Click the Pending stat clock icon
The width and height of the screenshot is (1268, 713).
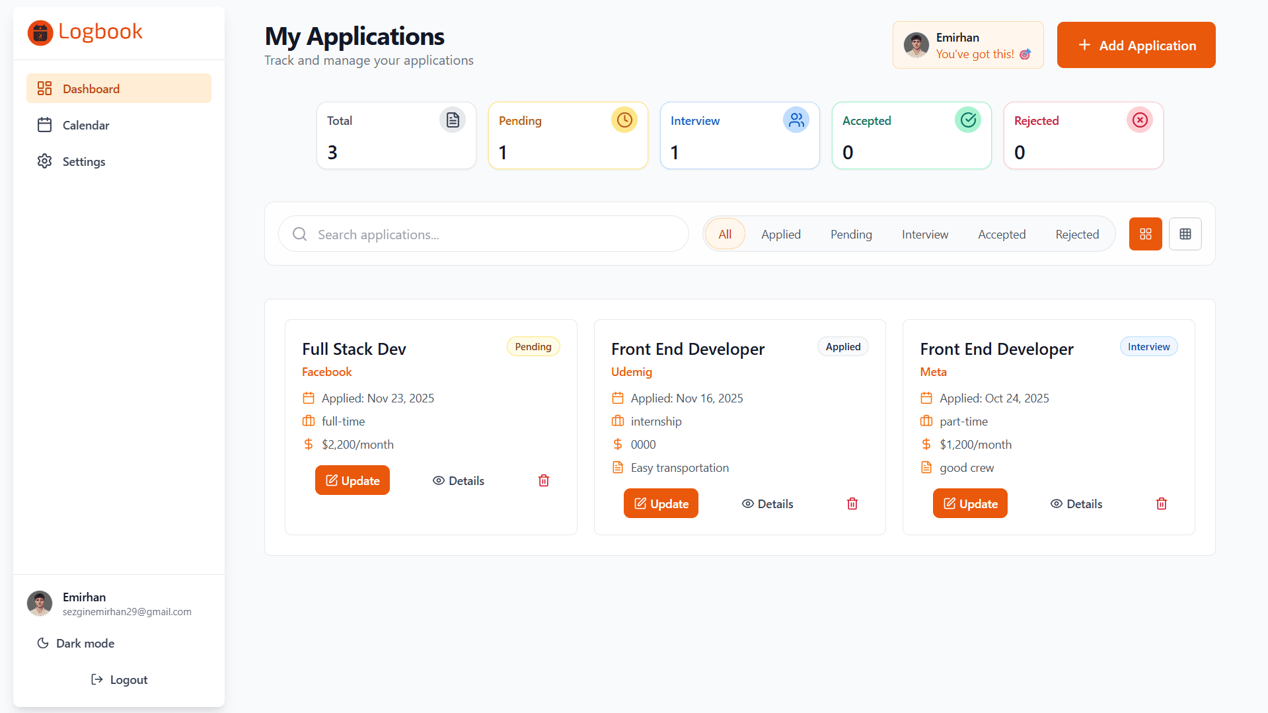624,120
